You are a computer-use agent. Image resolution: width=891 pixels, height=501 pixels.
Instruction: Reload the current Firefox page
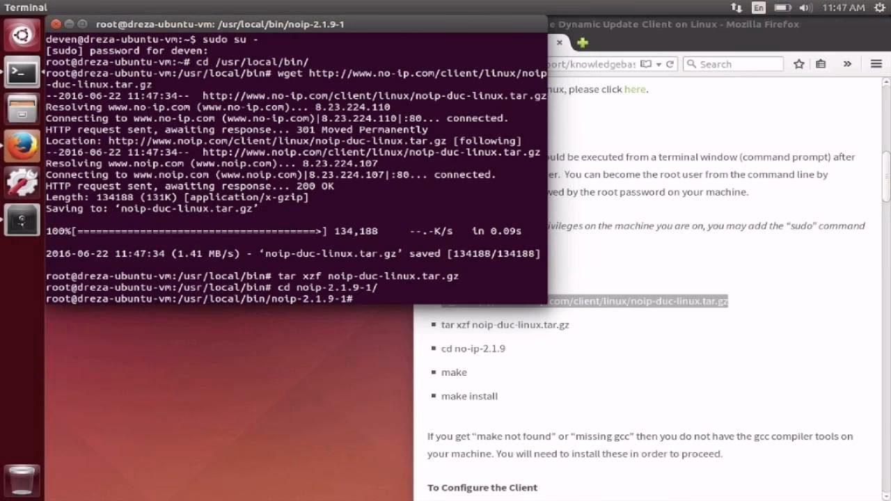pyautogui.click(x=670, y=64)
